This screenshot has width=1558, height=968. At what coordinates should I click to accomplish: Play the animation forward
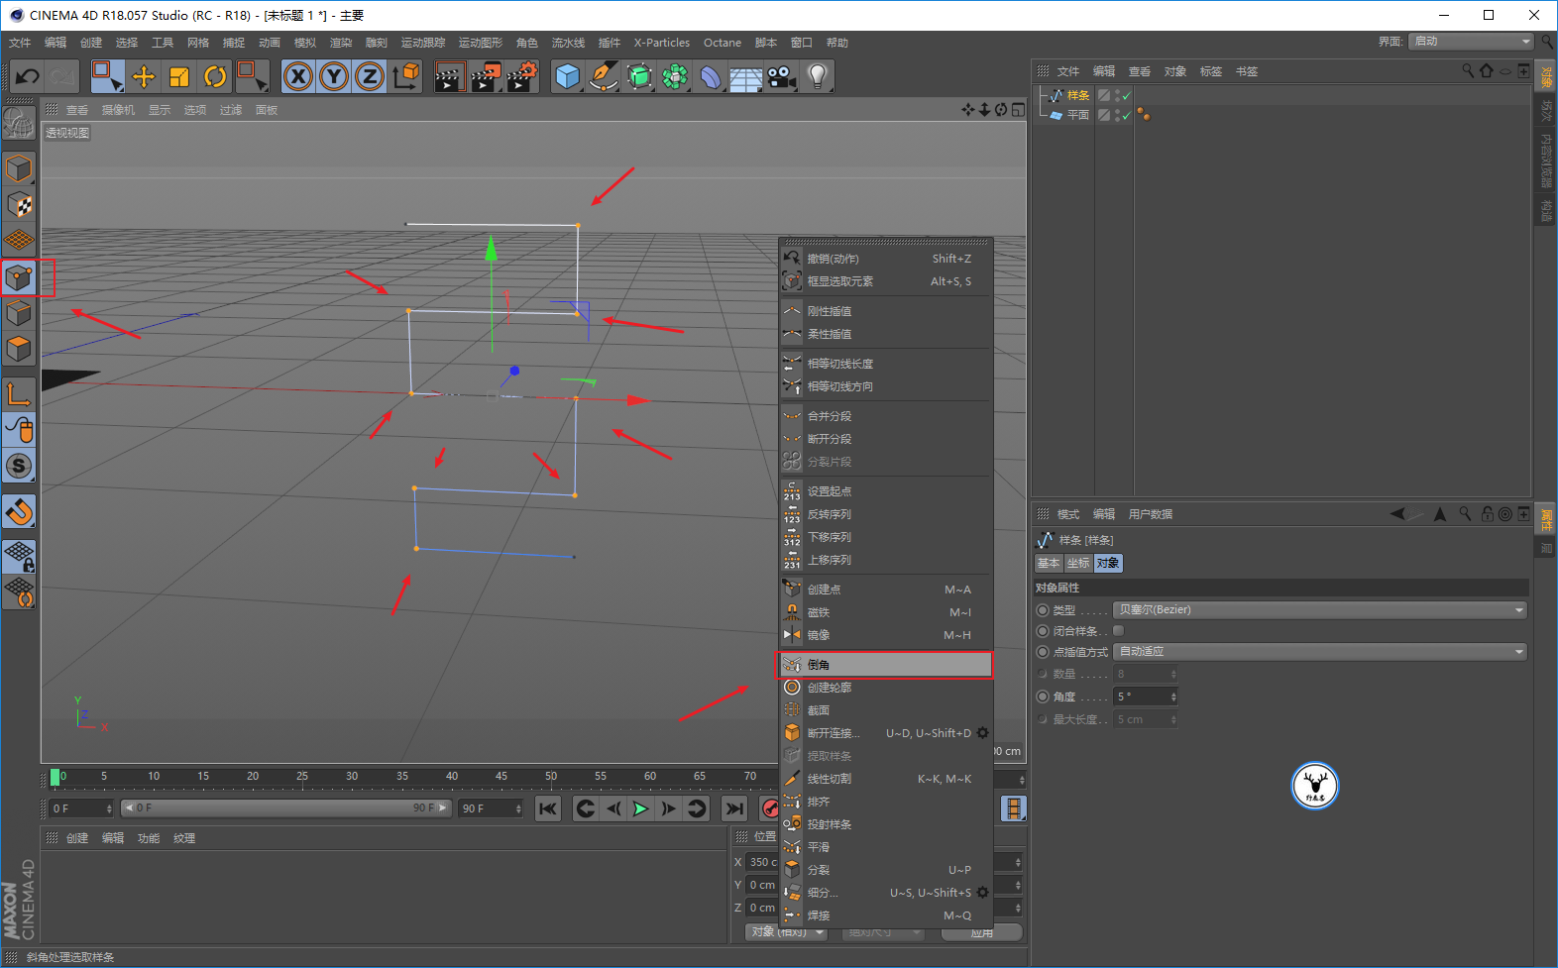coord(641,808)
